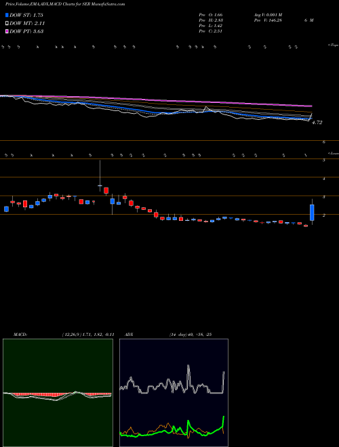Click the MACD '(12,26,9) 1.71, 1.82, -0.11' values

88,335
